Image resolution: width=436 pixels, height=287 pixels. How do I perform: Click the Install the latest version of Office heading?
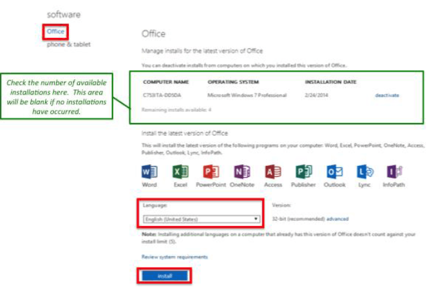(x=185, y=133)
